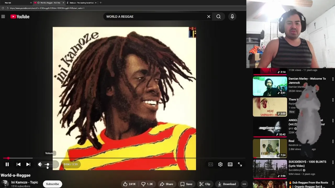Open options menu for 1000 BLUNTS video

pos(333,162)
